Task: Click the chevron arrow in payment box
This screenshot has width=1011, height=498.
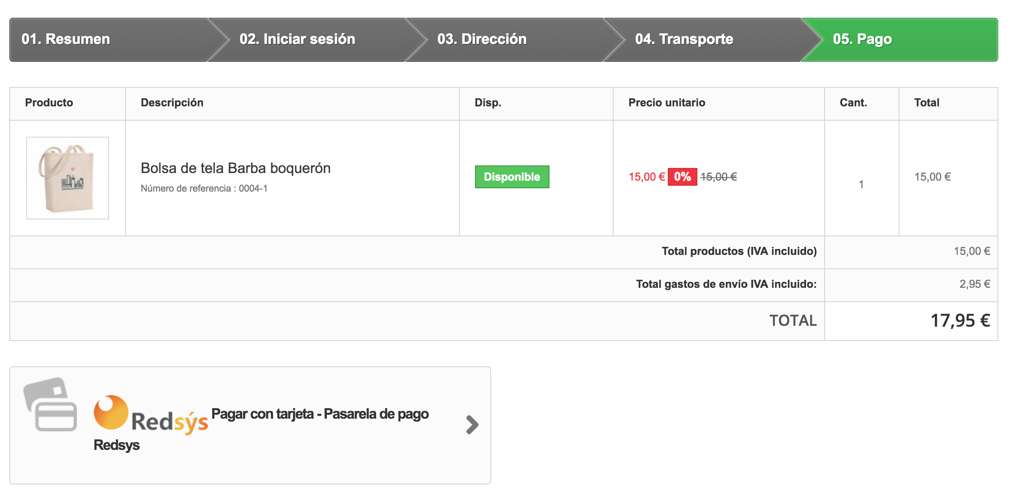Action: 472,425
